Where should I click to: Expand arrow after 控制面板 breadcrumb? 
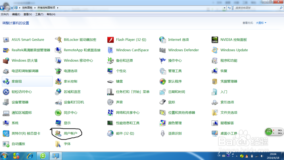(x=35, y=8)
